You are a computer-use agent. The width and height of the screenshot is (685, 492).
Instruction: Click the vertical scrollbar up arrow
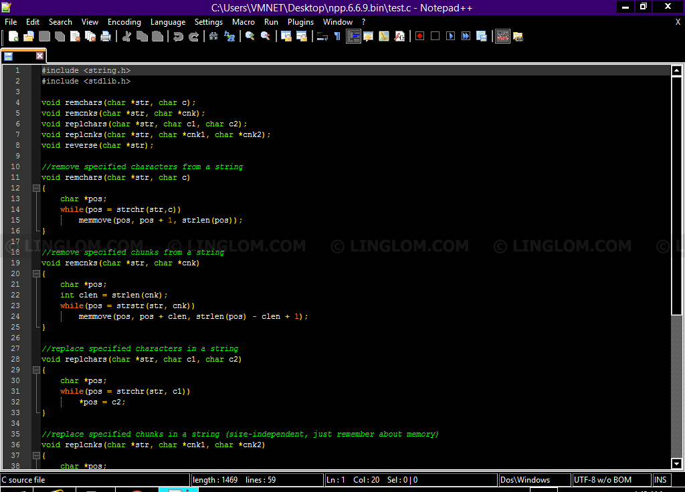[676, 70]
